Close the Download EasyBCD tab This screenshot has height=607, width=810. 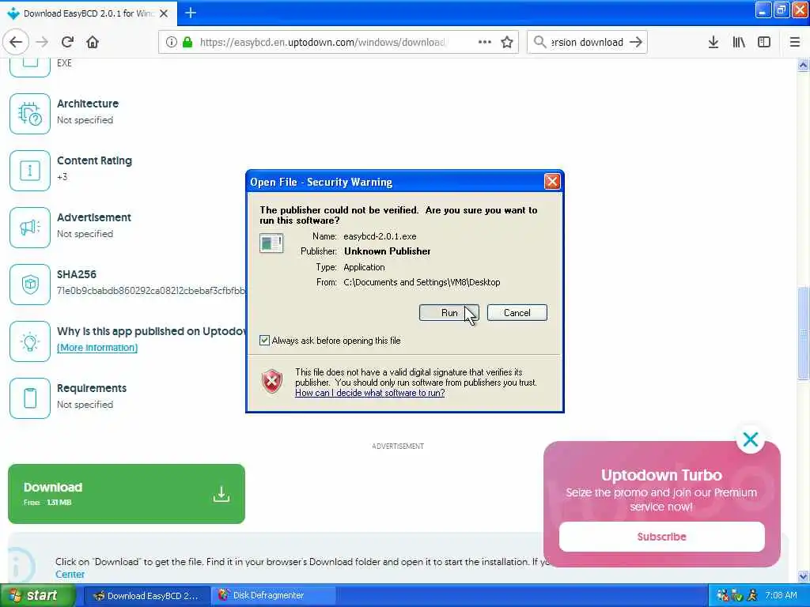pos(164,13)
